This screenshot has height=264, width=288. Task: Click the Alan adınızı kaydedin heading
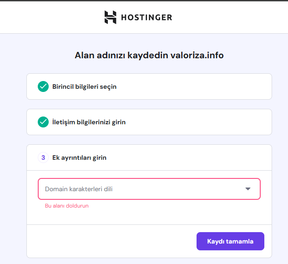coord(121,55)
